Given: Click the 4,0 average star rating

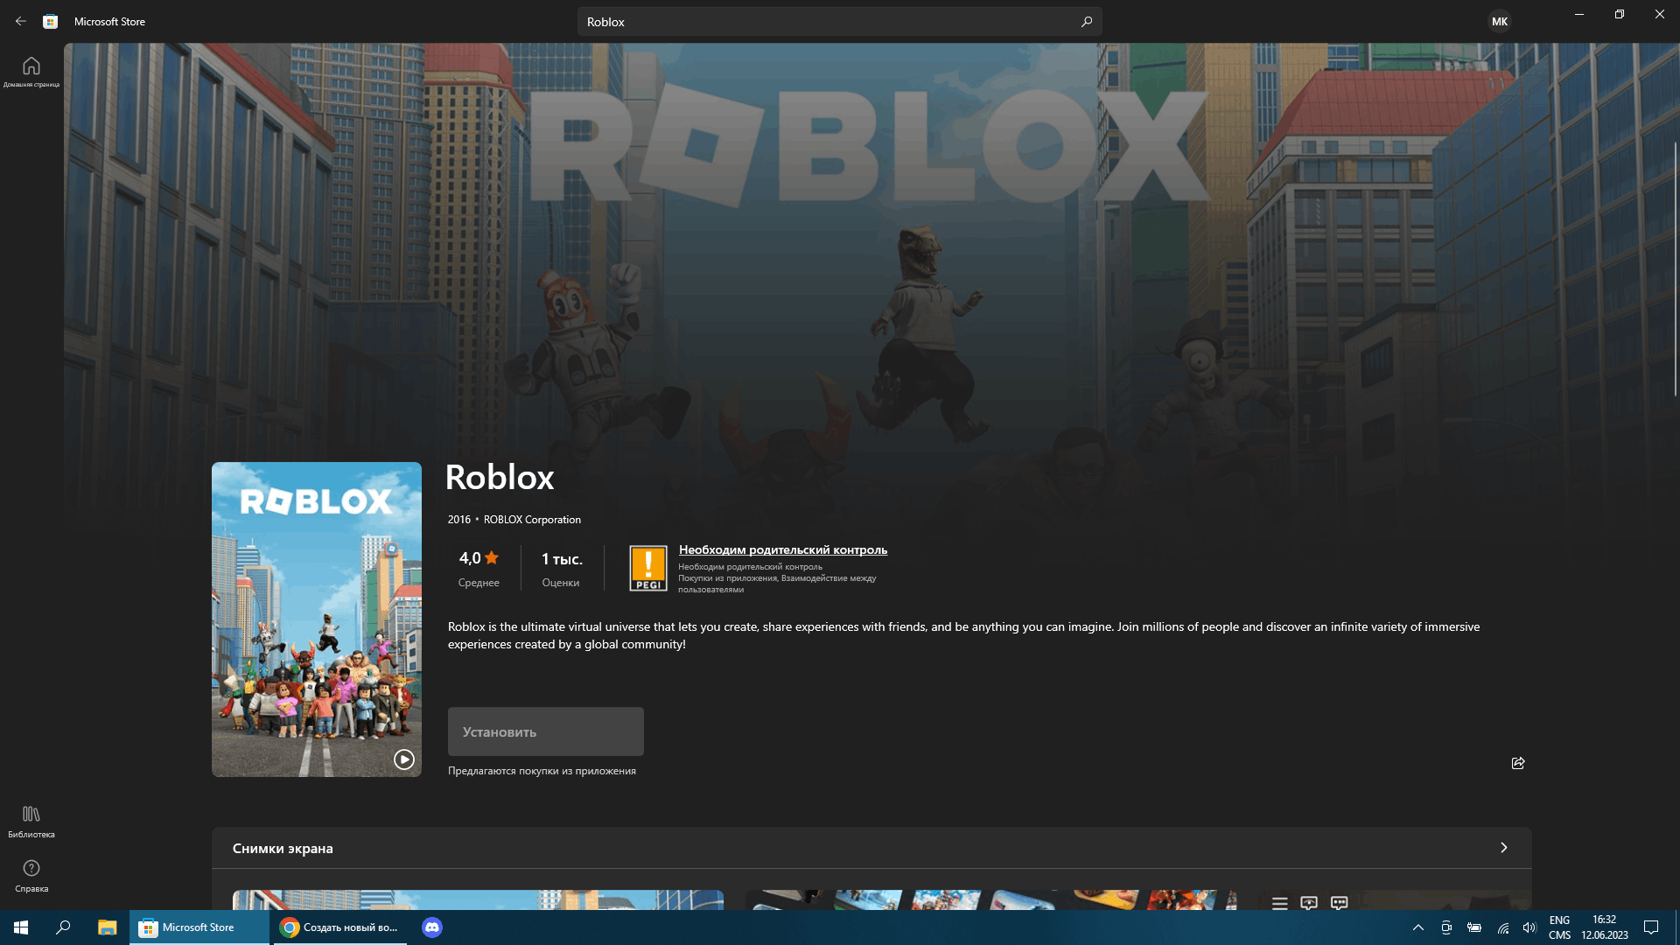Looking at the screenshot, I should click(x=479, y=568).
